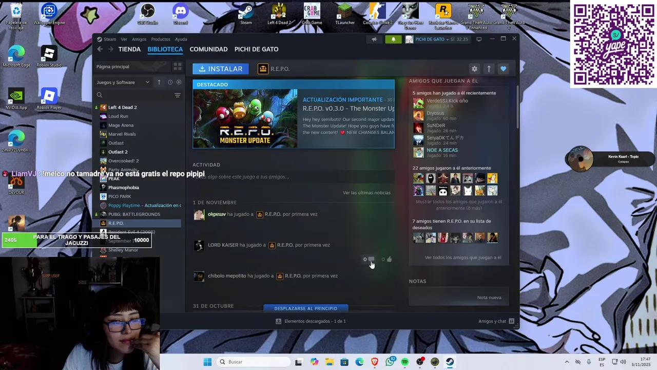
Task: Open the Steam menu
Action: click(x=110, y=40)
